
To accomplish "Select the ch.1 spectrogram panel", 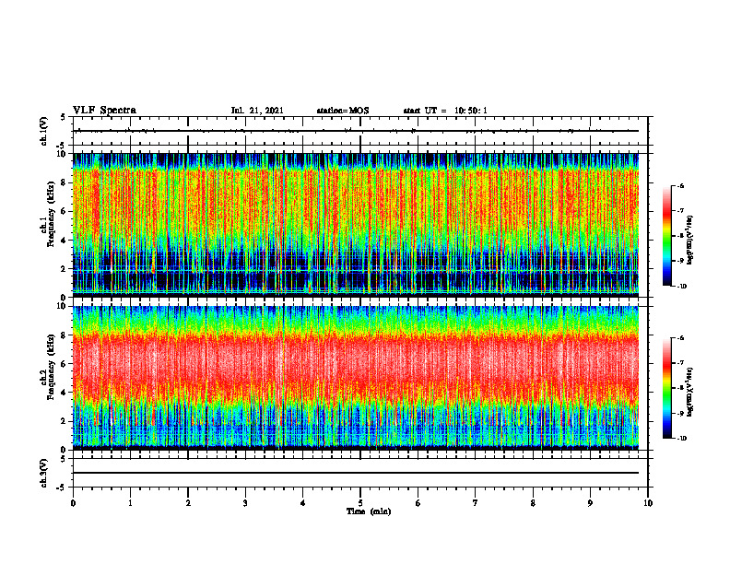I will (356, 224).
